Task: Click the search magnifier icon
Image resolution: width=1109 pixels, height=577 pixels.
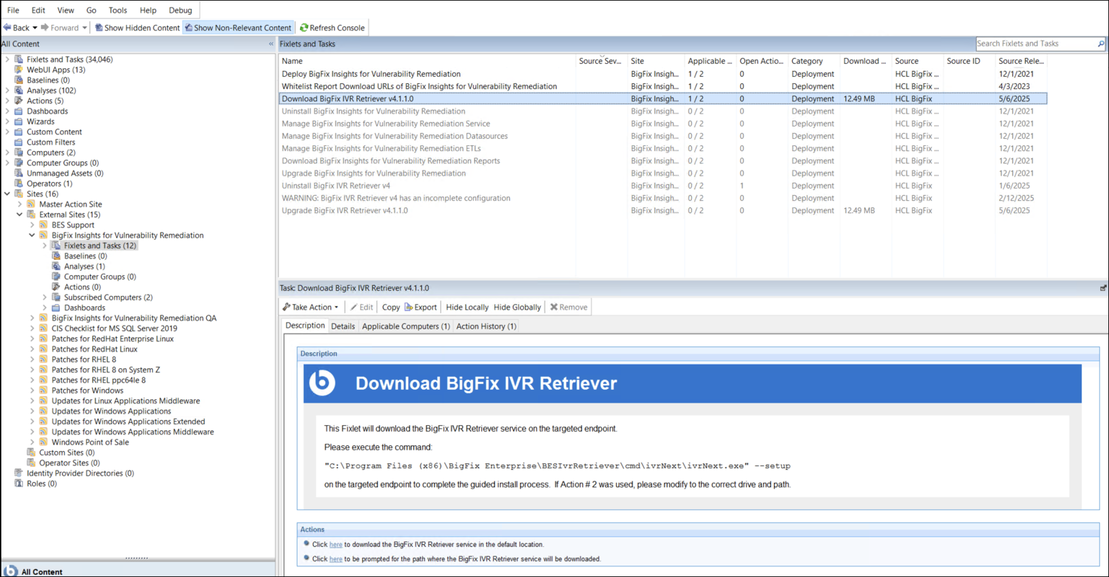Action: 1100,43
